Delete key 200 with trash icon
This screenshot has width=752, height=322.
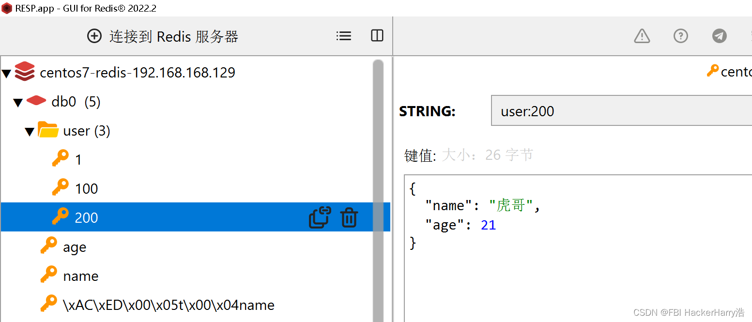tap(349, 217)
